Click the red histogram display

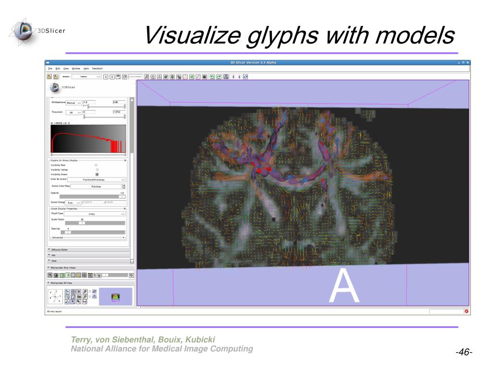point(88,138)
